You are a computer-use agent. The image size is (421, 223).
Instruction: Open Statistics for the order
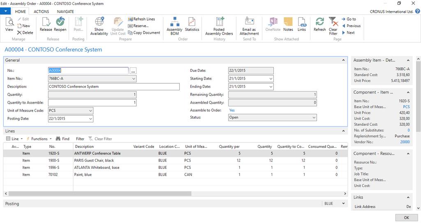pos(192,24)
